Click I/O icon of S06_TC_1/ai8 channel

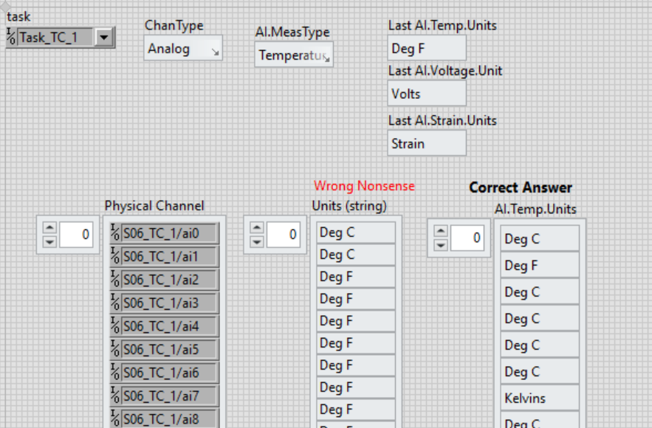click(115, 419)
